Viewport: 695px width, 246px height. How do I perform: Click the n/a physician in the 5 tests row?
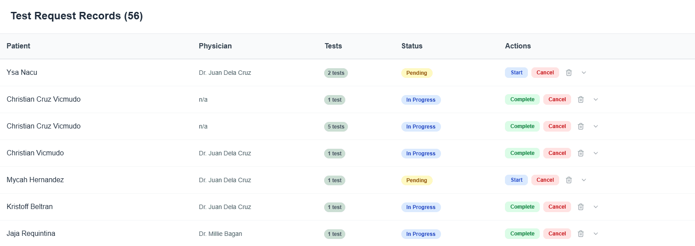203,126
